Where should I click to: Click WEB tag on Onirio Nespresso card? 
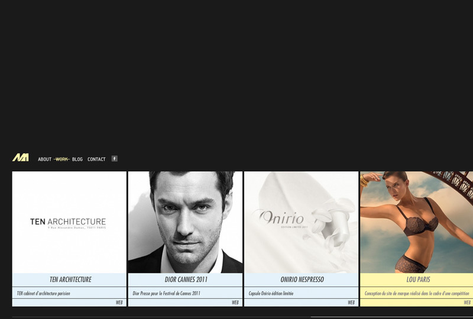point(351,302)
